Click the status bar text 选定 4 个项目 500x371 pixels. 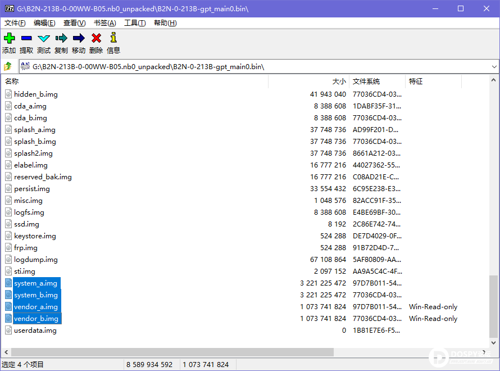[x=22, y=364]
